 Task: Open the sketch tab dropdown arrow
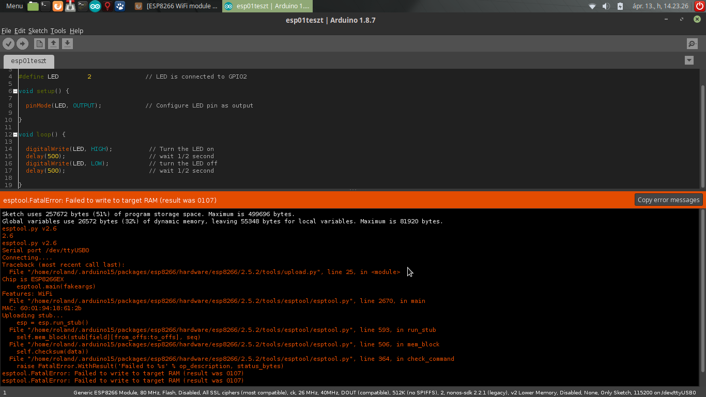click(x=689, y=60)
